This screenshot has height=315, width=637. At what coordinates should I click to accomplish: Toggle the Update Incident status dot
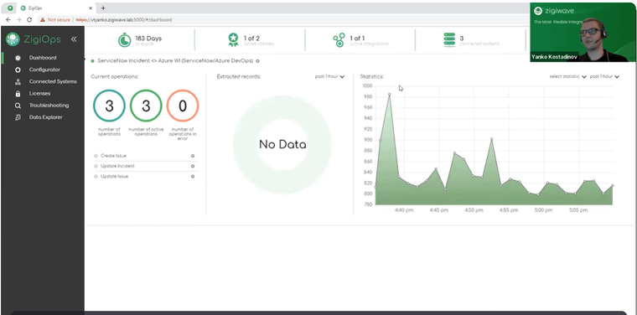tap(96, 166)
